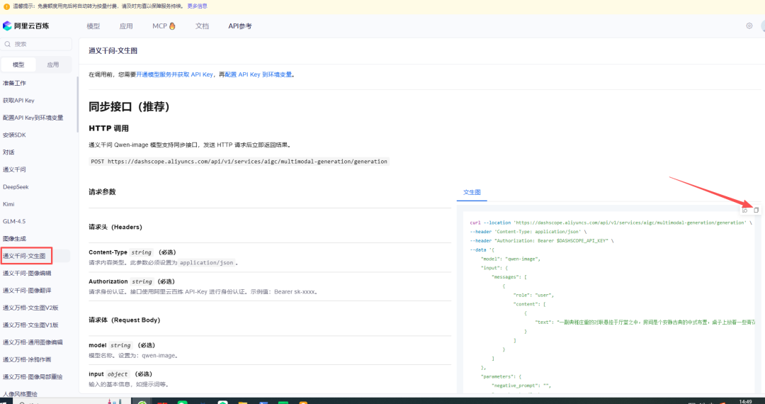Click the --header 'Content-Type: application/json' line
This screenshot has width=765, height=404.
[x=528, y=231]
